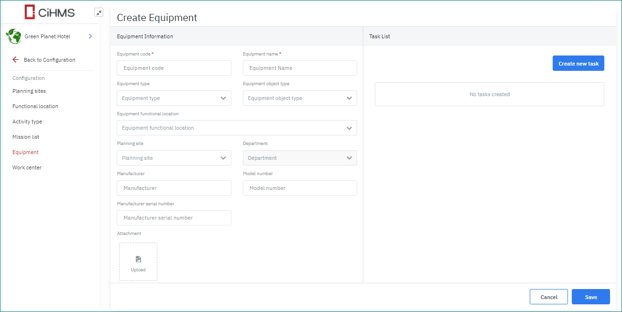Click the Equipment code input field
The height and width of the screenshot is (312, 622).
tap(174, 68)
